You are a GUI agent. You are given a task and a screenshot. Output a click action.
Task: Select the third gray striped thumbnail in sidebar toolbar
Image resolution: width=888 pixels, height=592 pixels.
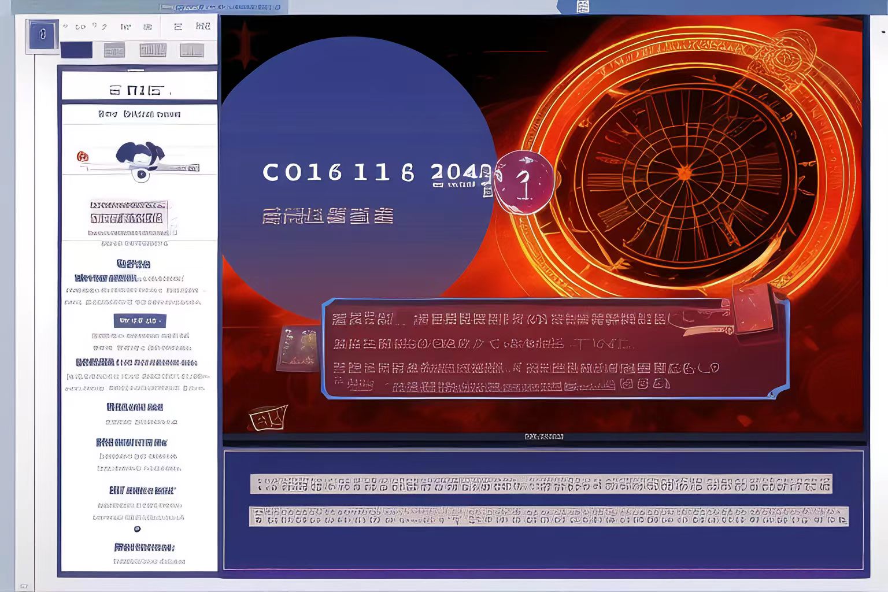(153, 50)
